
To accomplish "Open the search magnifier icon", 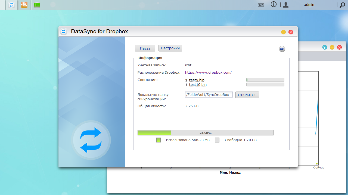I will point(342,5).
